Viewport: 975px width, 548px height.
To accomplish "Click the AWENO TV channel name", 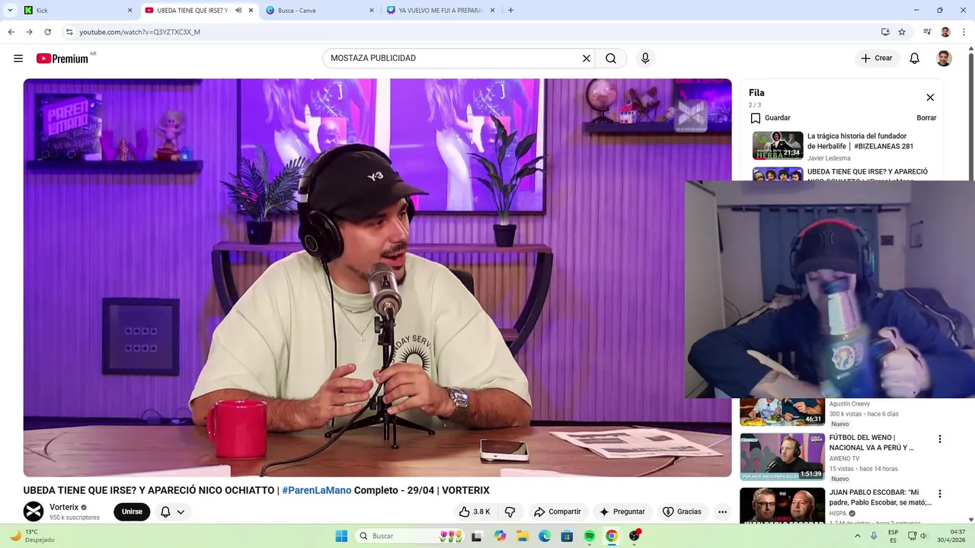I will coord(844,459).
